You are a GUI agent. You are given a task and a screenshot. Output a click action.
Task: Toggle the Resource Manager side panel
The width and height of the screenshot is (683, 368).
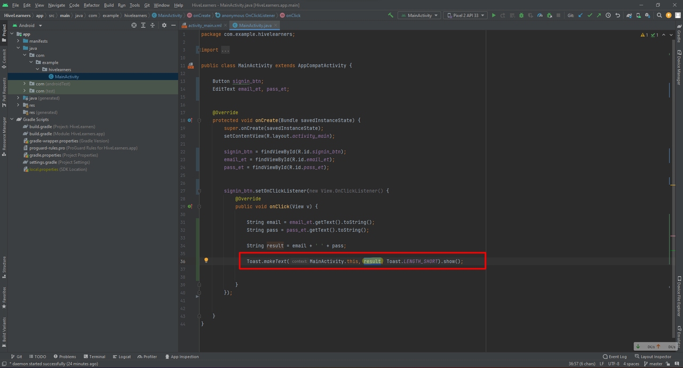coord(4,136)
